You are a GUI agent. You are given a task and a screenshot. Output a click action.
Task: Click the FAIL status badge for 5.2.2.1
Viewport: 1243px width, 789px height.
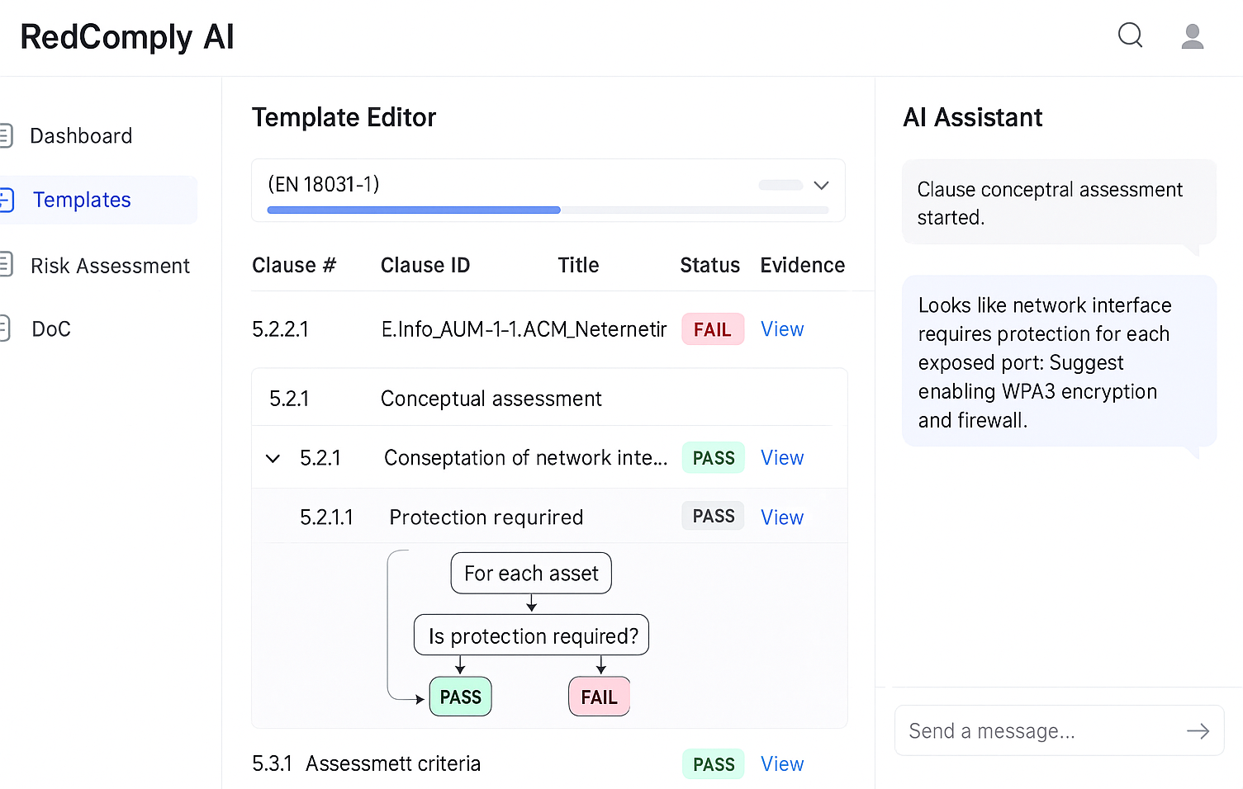712,329
